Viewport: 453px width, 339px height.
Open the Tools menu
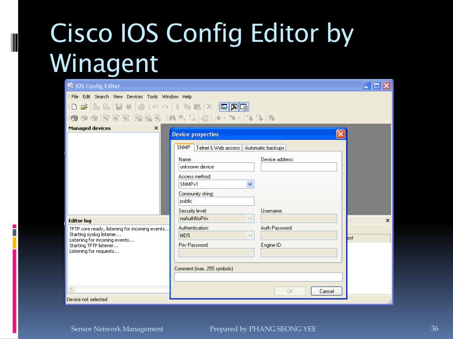pos(152,97)
